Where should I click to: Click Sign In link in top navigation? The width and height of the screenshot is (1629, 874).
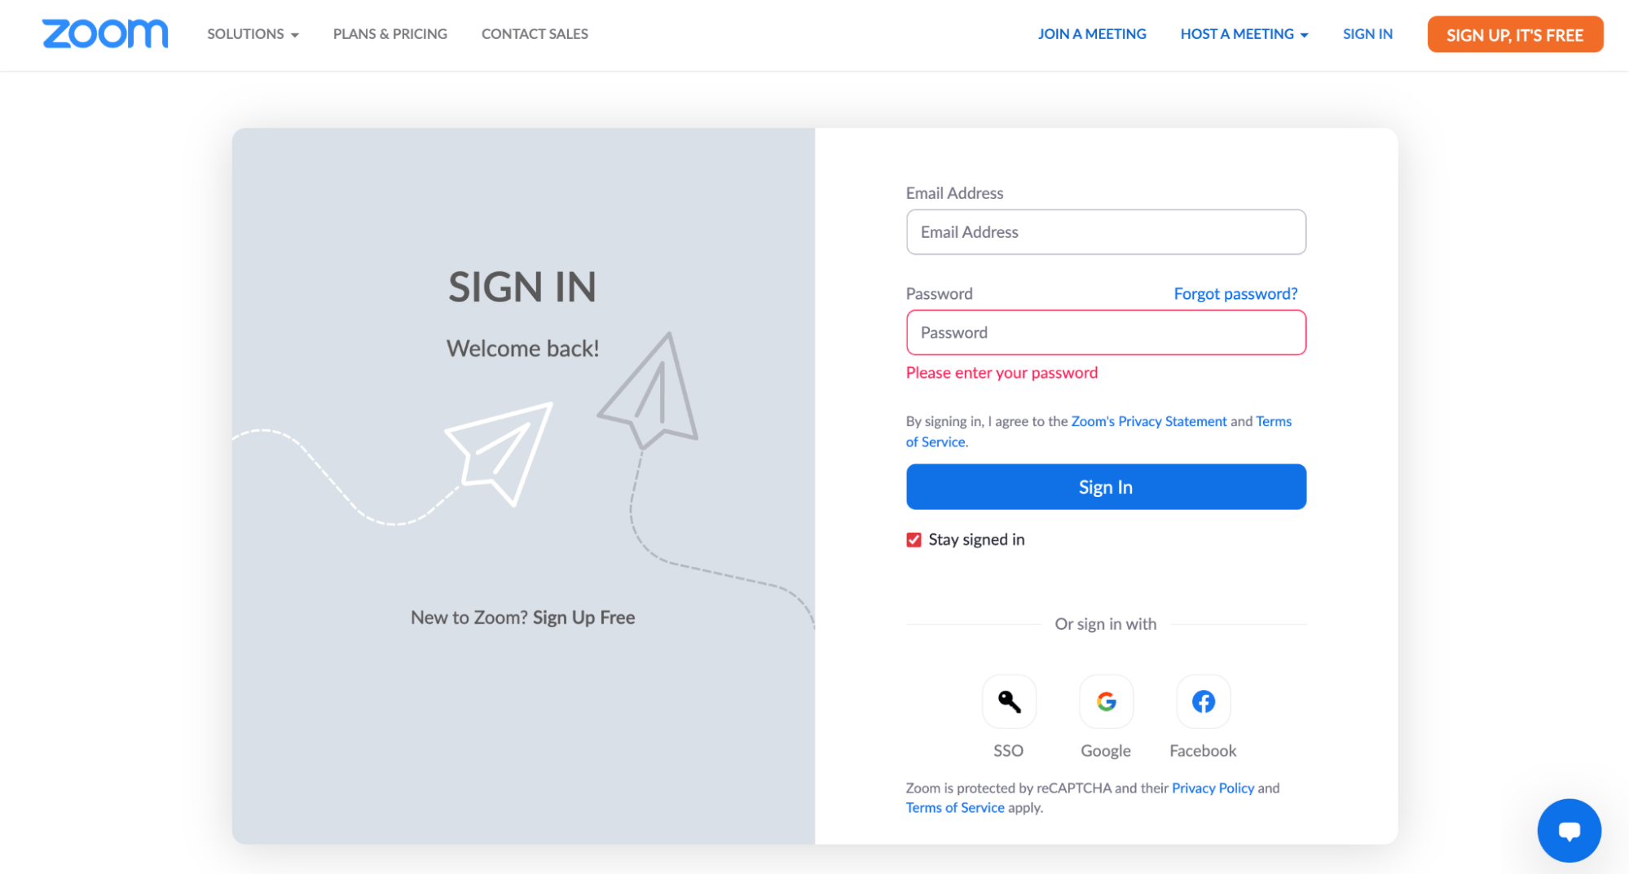(1367, 34)
